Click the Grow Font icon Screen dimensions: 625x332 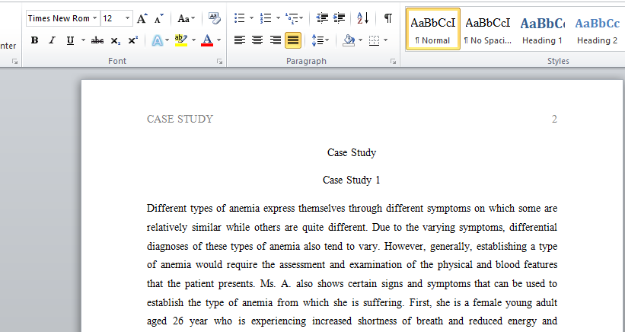coord(142,19)
